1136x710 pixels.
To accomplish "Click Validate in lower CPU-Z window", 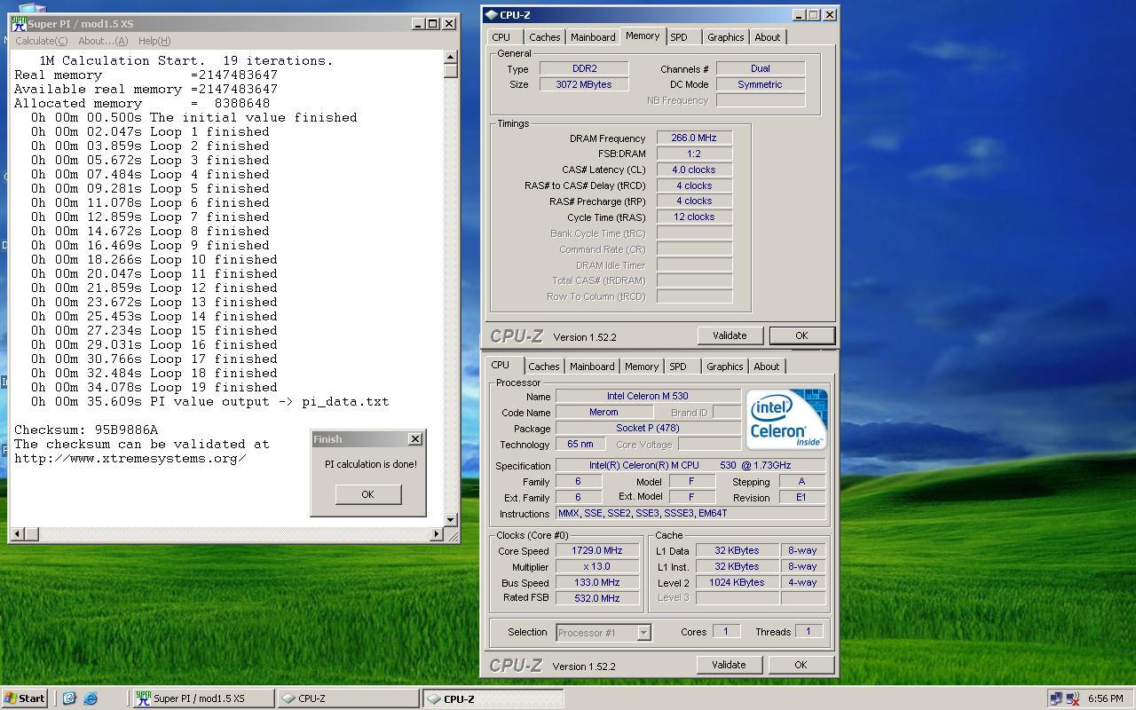I will [729, 665].
